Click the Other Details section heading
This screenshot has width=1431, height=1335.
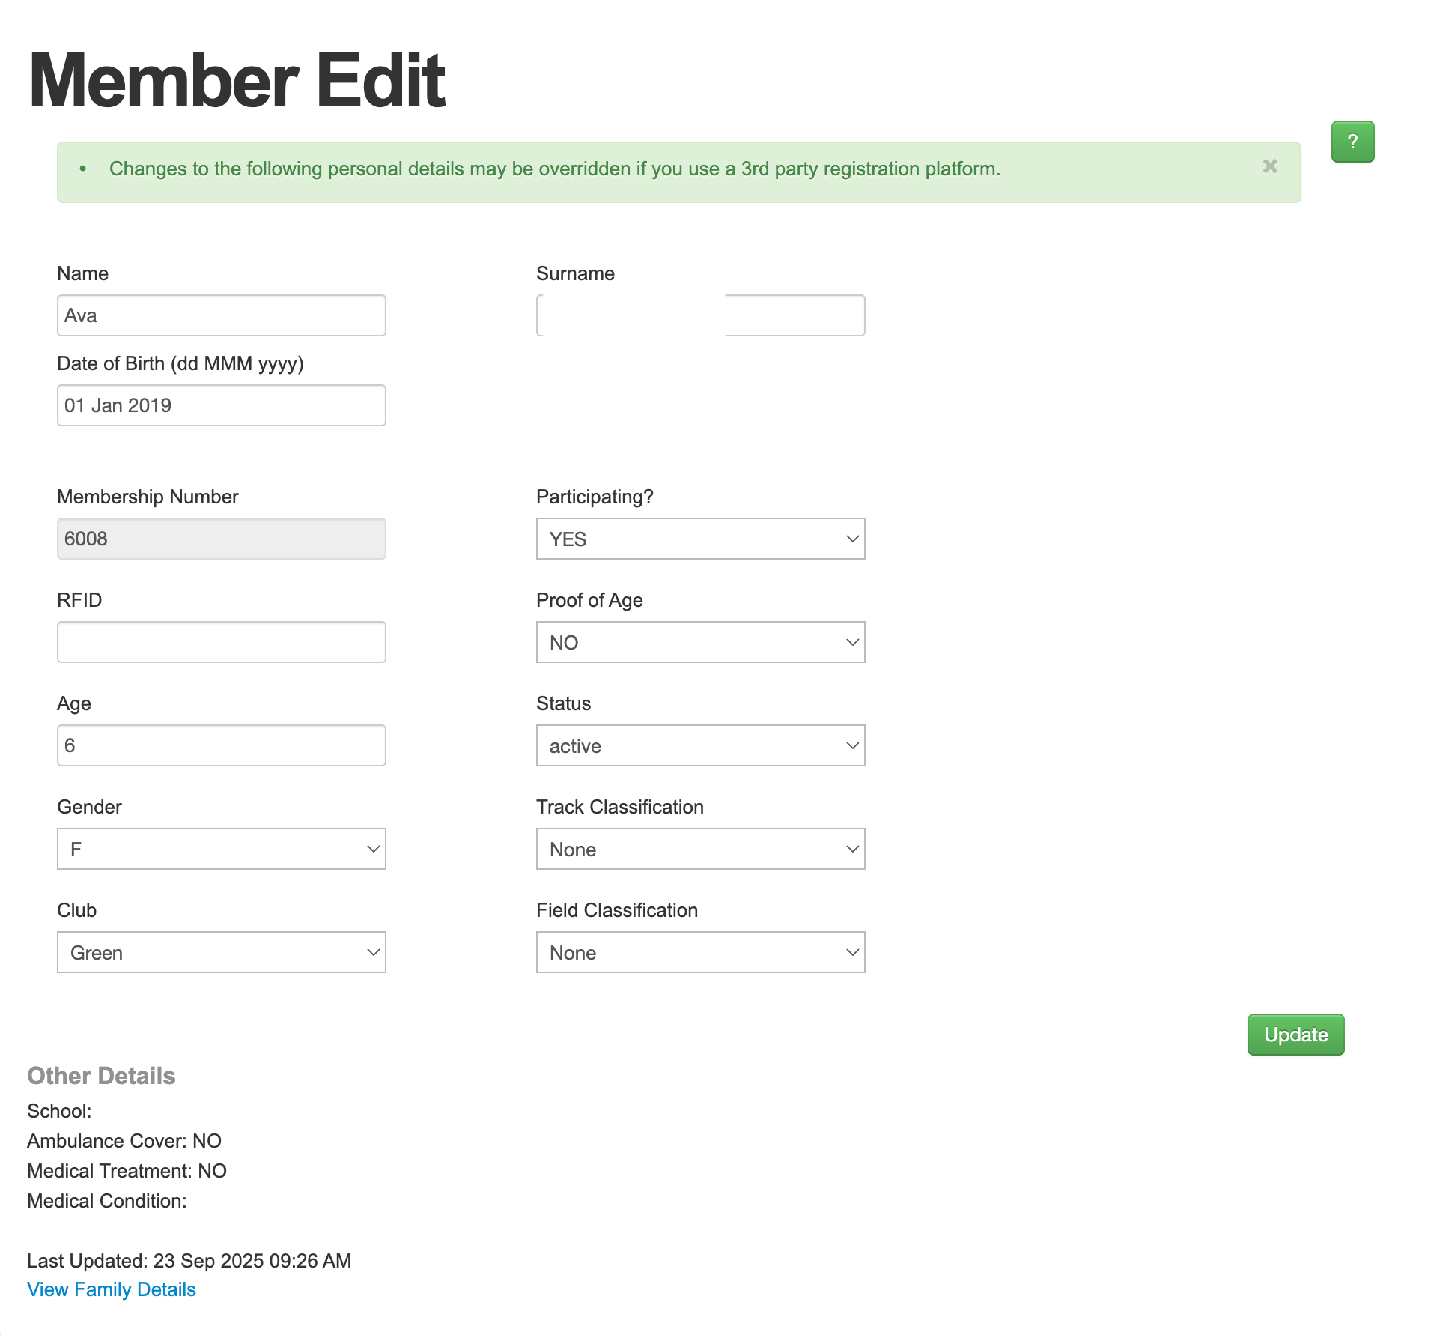click(101, 1076)
